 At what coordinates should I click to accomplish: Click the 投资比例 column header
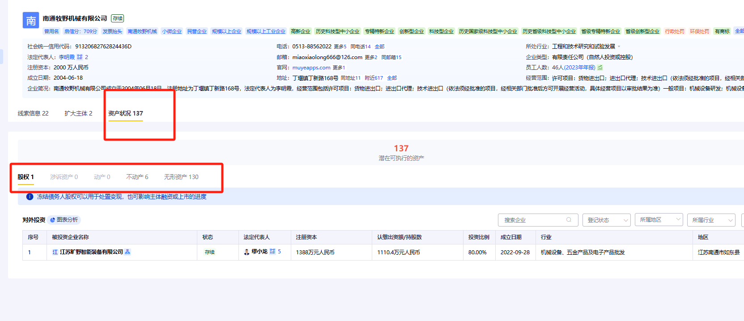click(479, 237)
